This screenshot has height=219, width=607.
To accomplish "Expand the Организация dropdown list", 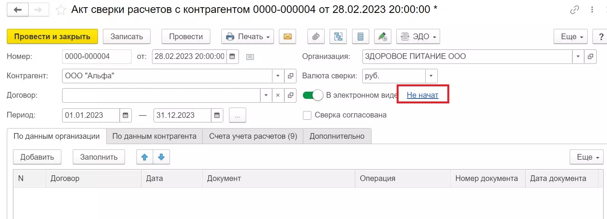I will (x=578, y=57).
